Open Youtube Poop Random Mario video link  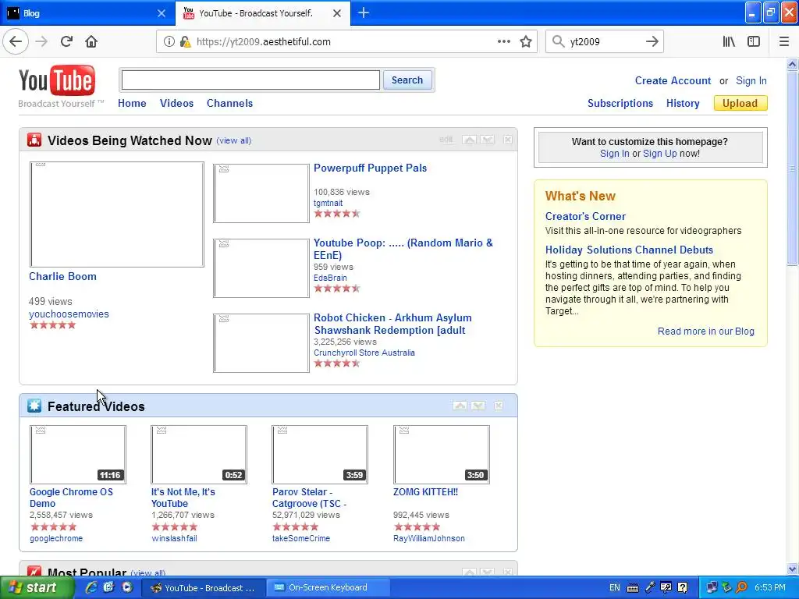pos(403,249)
